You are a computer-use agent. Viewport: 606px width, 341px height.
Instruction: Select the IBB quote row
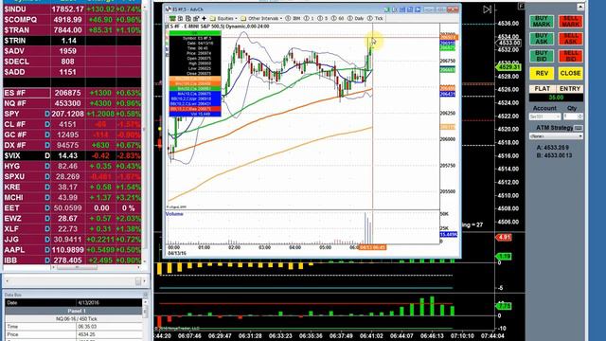72,260
